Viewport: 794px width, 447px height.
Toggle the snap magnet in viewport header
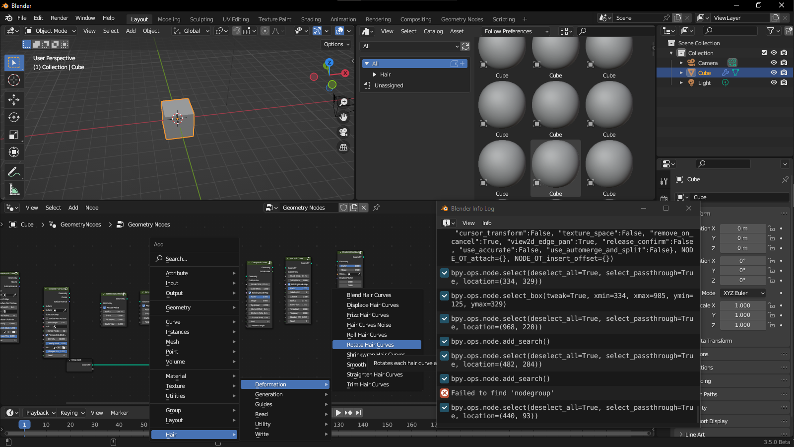[237, 31]
